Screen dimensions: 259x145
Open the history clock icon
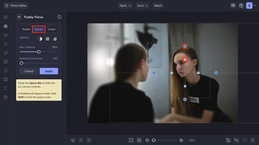click(253, 140)
